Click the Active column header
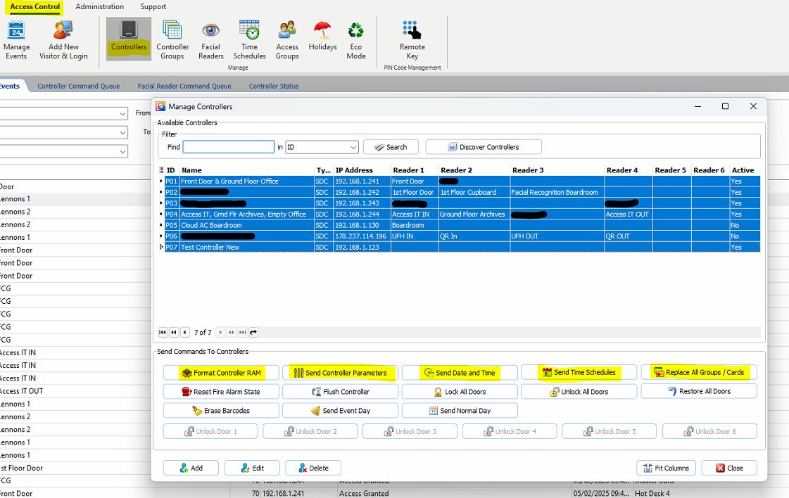Viewport: 789px width, 498px height. pyautogui.click(x=744, y=170)
